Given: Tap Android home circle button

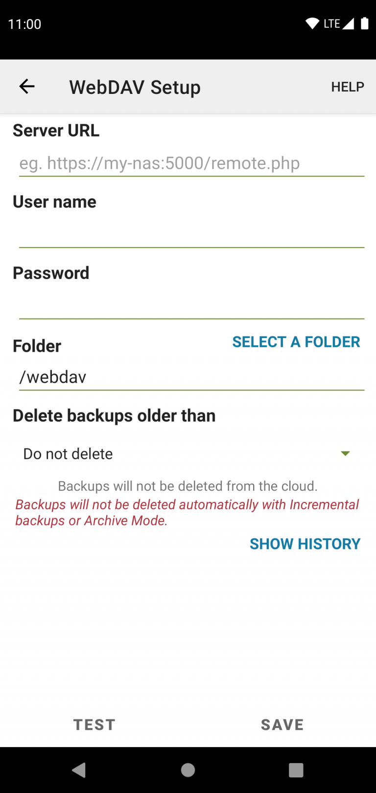Looking at the screenshot, I should click(x=188, y=770).
